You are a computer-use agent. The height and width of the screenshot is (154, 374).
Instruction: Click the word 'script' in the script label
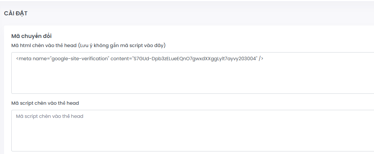pyautogui.click(x=26, y=103)
